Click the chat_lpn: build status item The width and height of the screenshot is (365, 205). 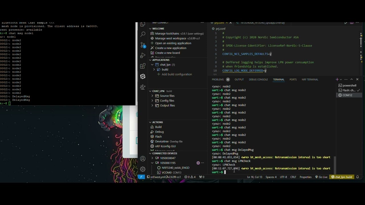(x=342, y=177)
